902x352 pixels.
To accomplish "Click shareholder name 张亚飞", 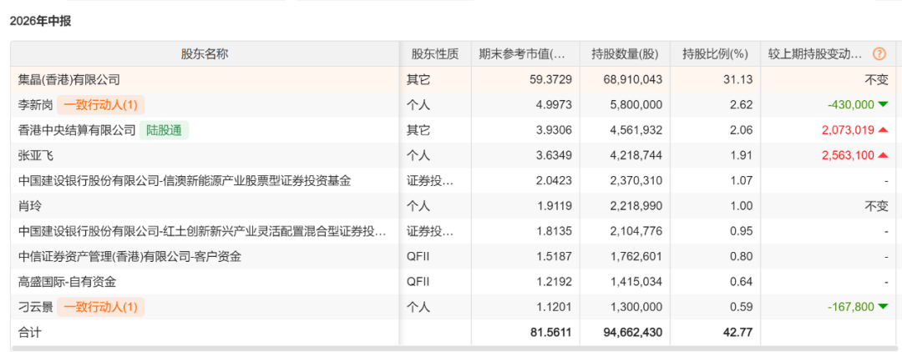I will coord(36,156).
